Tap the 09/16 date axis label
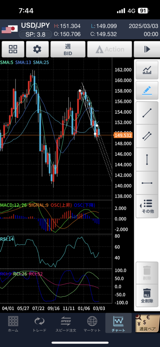The width and height of the screenshot is (160, 347). point(54,308)
